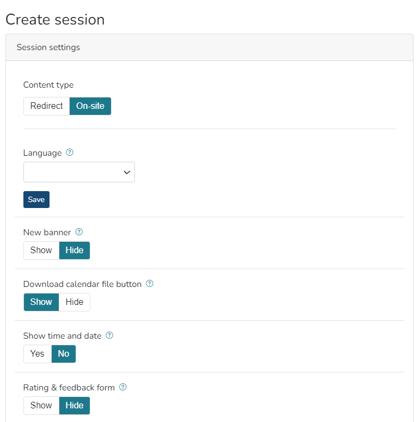Hide the download calendar file button
The image size is (419, 422).
coord(75,302)
